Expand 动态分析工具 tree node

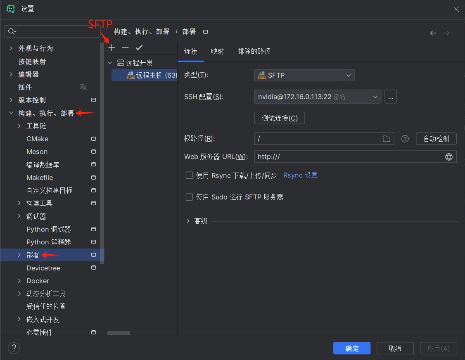(19, 294)
